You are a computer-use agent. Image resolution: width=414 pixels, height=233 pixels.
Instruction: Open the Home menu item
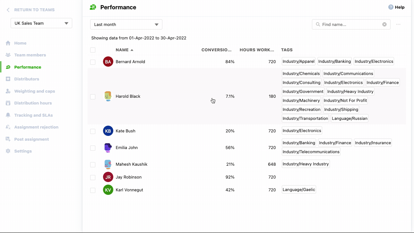[20, 43]
